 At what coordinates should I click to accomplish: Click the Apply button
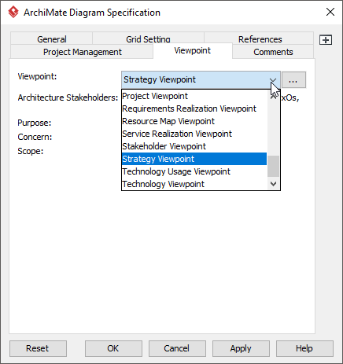[x=241, y=348]
